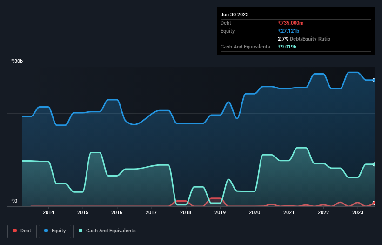Click the ₹0 y-axis label
This screenshot has height=245, width=382.
pos(14,201)
